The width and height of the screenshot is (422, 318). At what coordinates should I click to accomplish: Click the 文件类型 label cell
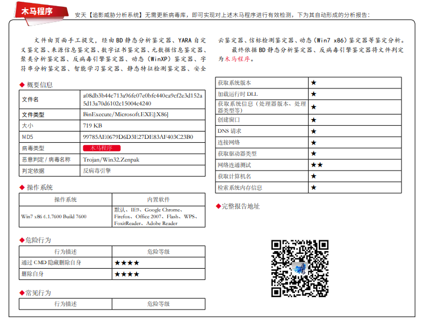pyautogui.click(x=49, y=115)
